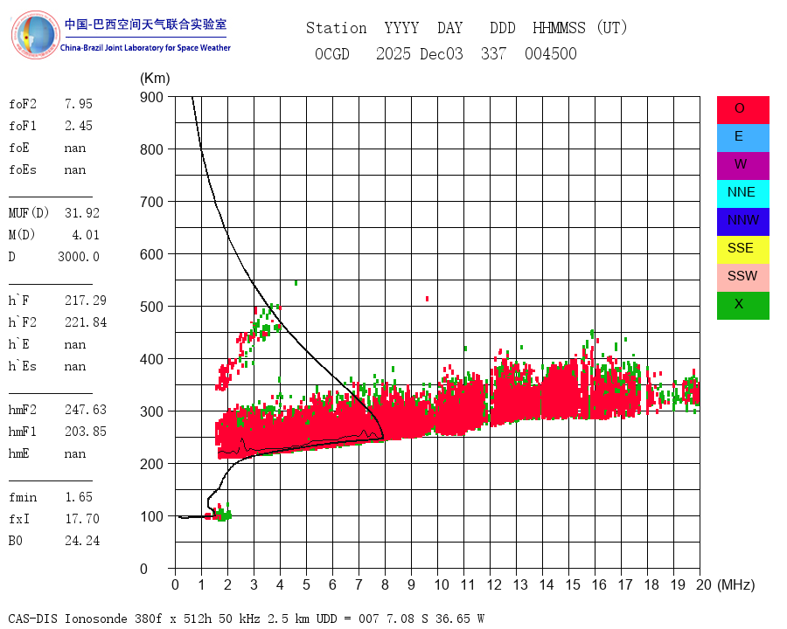787x629 pixels.
Task: Select the cyan NNE legend swatch
Action: pyautogui.click(x=742, y=194)
